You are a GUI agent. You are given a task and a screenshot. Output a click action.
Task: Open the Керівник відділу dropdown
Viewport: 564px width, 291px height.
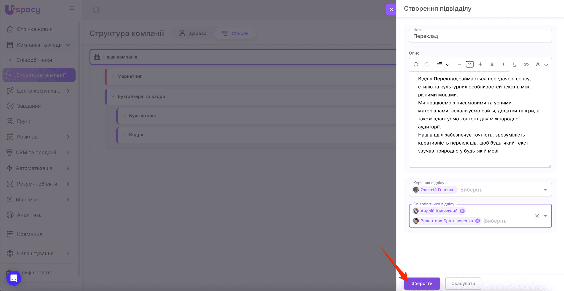pyautogui.click(x=545, y=190)
